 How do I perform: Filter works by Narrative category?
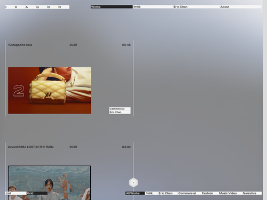click(252, 193)
